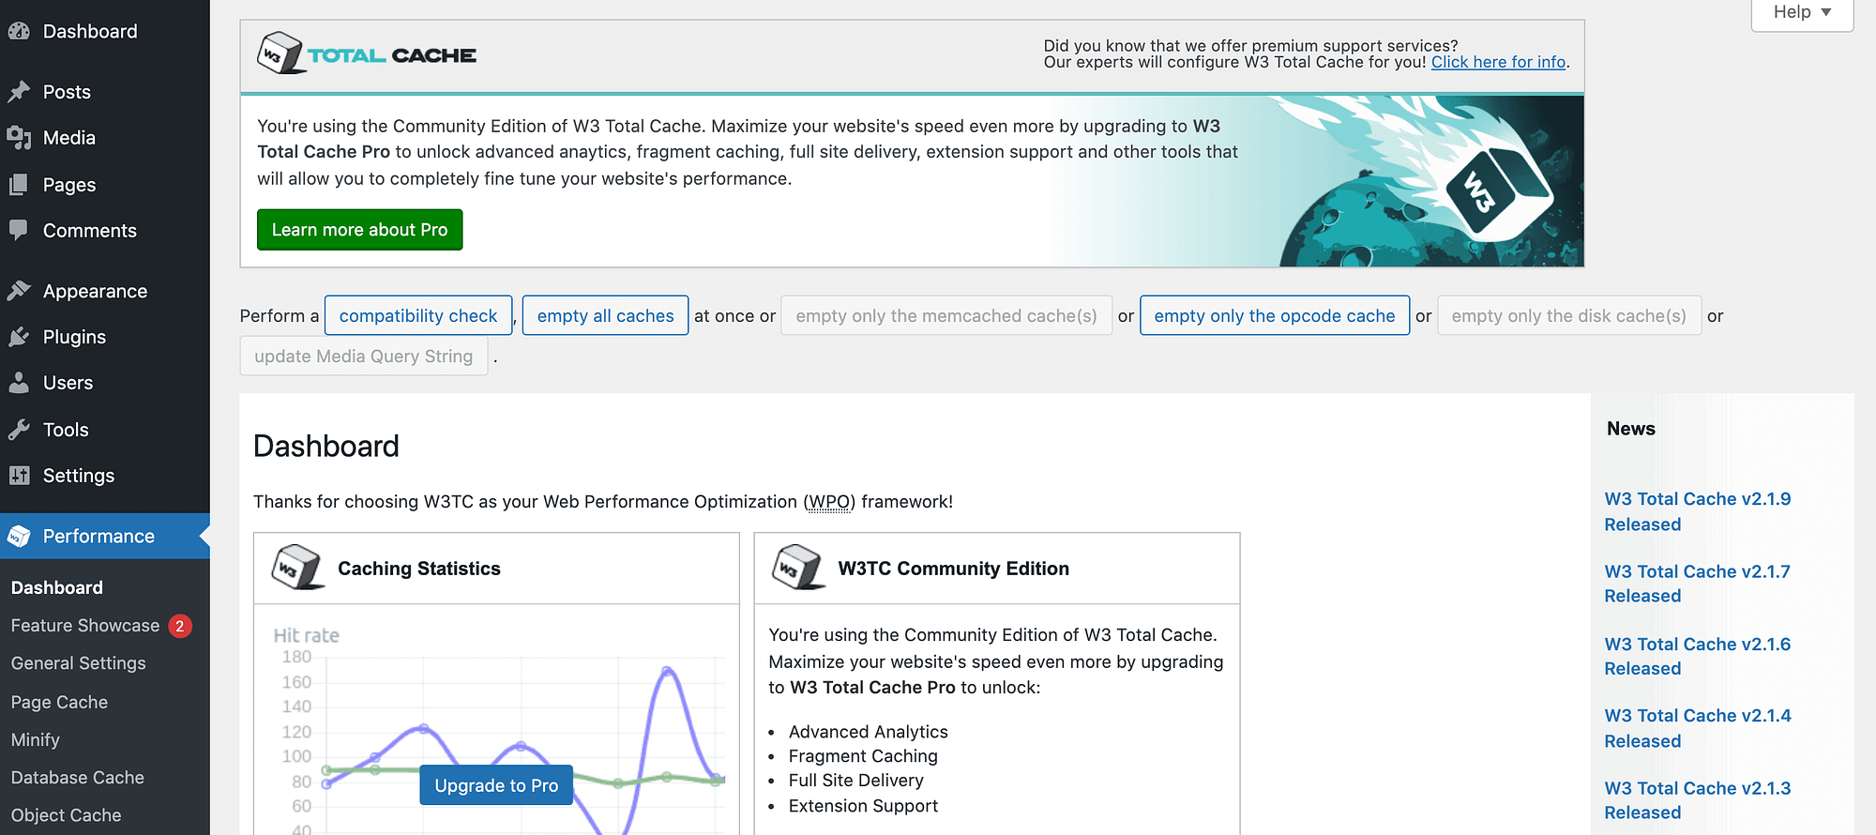The width and height of the screenshot is (1876, 835).
Task: Click the Dashboard item at top of sidebar
Action: pos(105,31)
